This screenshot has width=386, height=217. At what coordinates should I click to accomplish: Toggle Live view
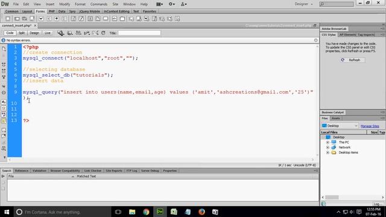(47, 33)
